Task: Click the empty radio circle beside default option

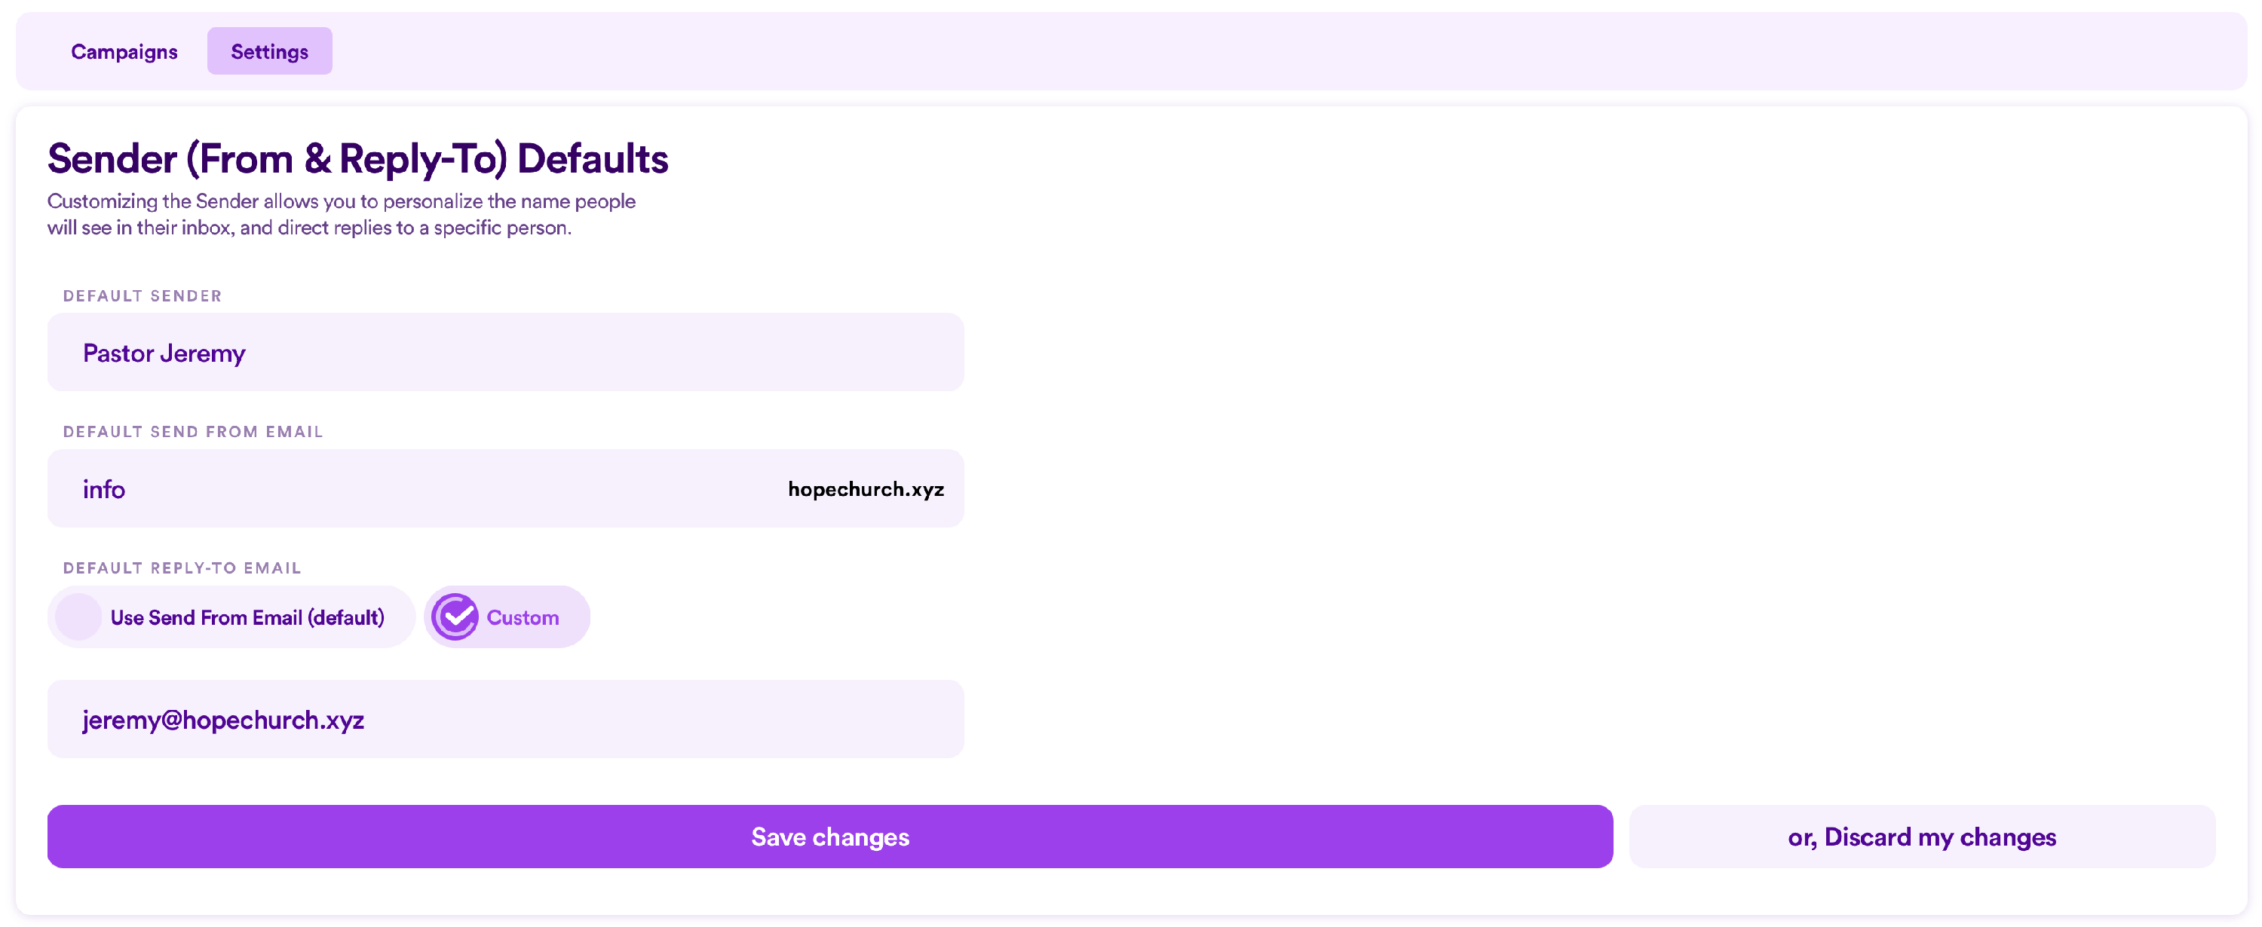Action: click(x=78, y=617)
